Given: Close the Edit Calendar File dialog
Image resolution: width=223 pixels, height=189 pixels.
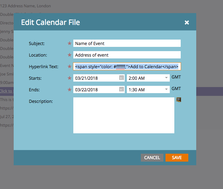Looking at the screenshot, I should coord(187,23).
